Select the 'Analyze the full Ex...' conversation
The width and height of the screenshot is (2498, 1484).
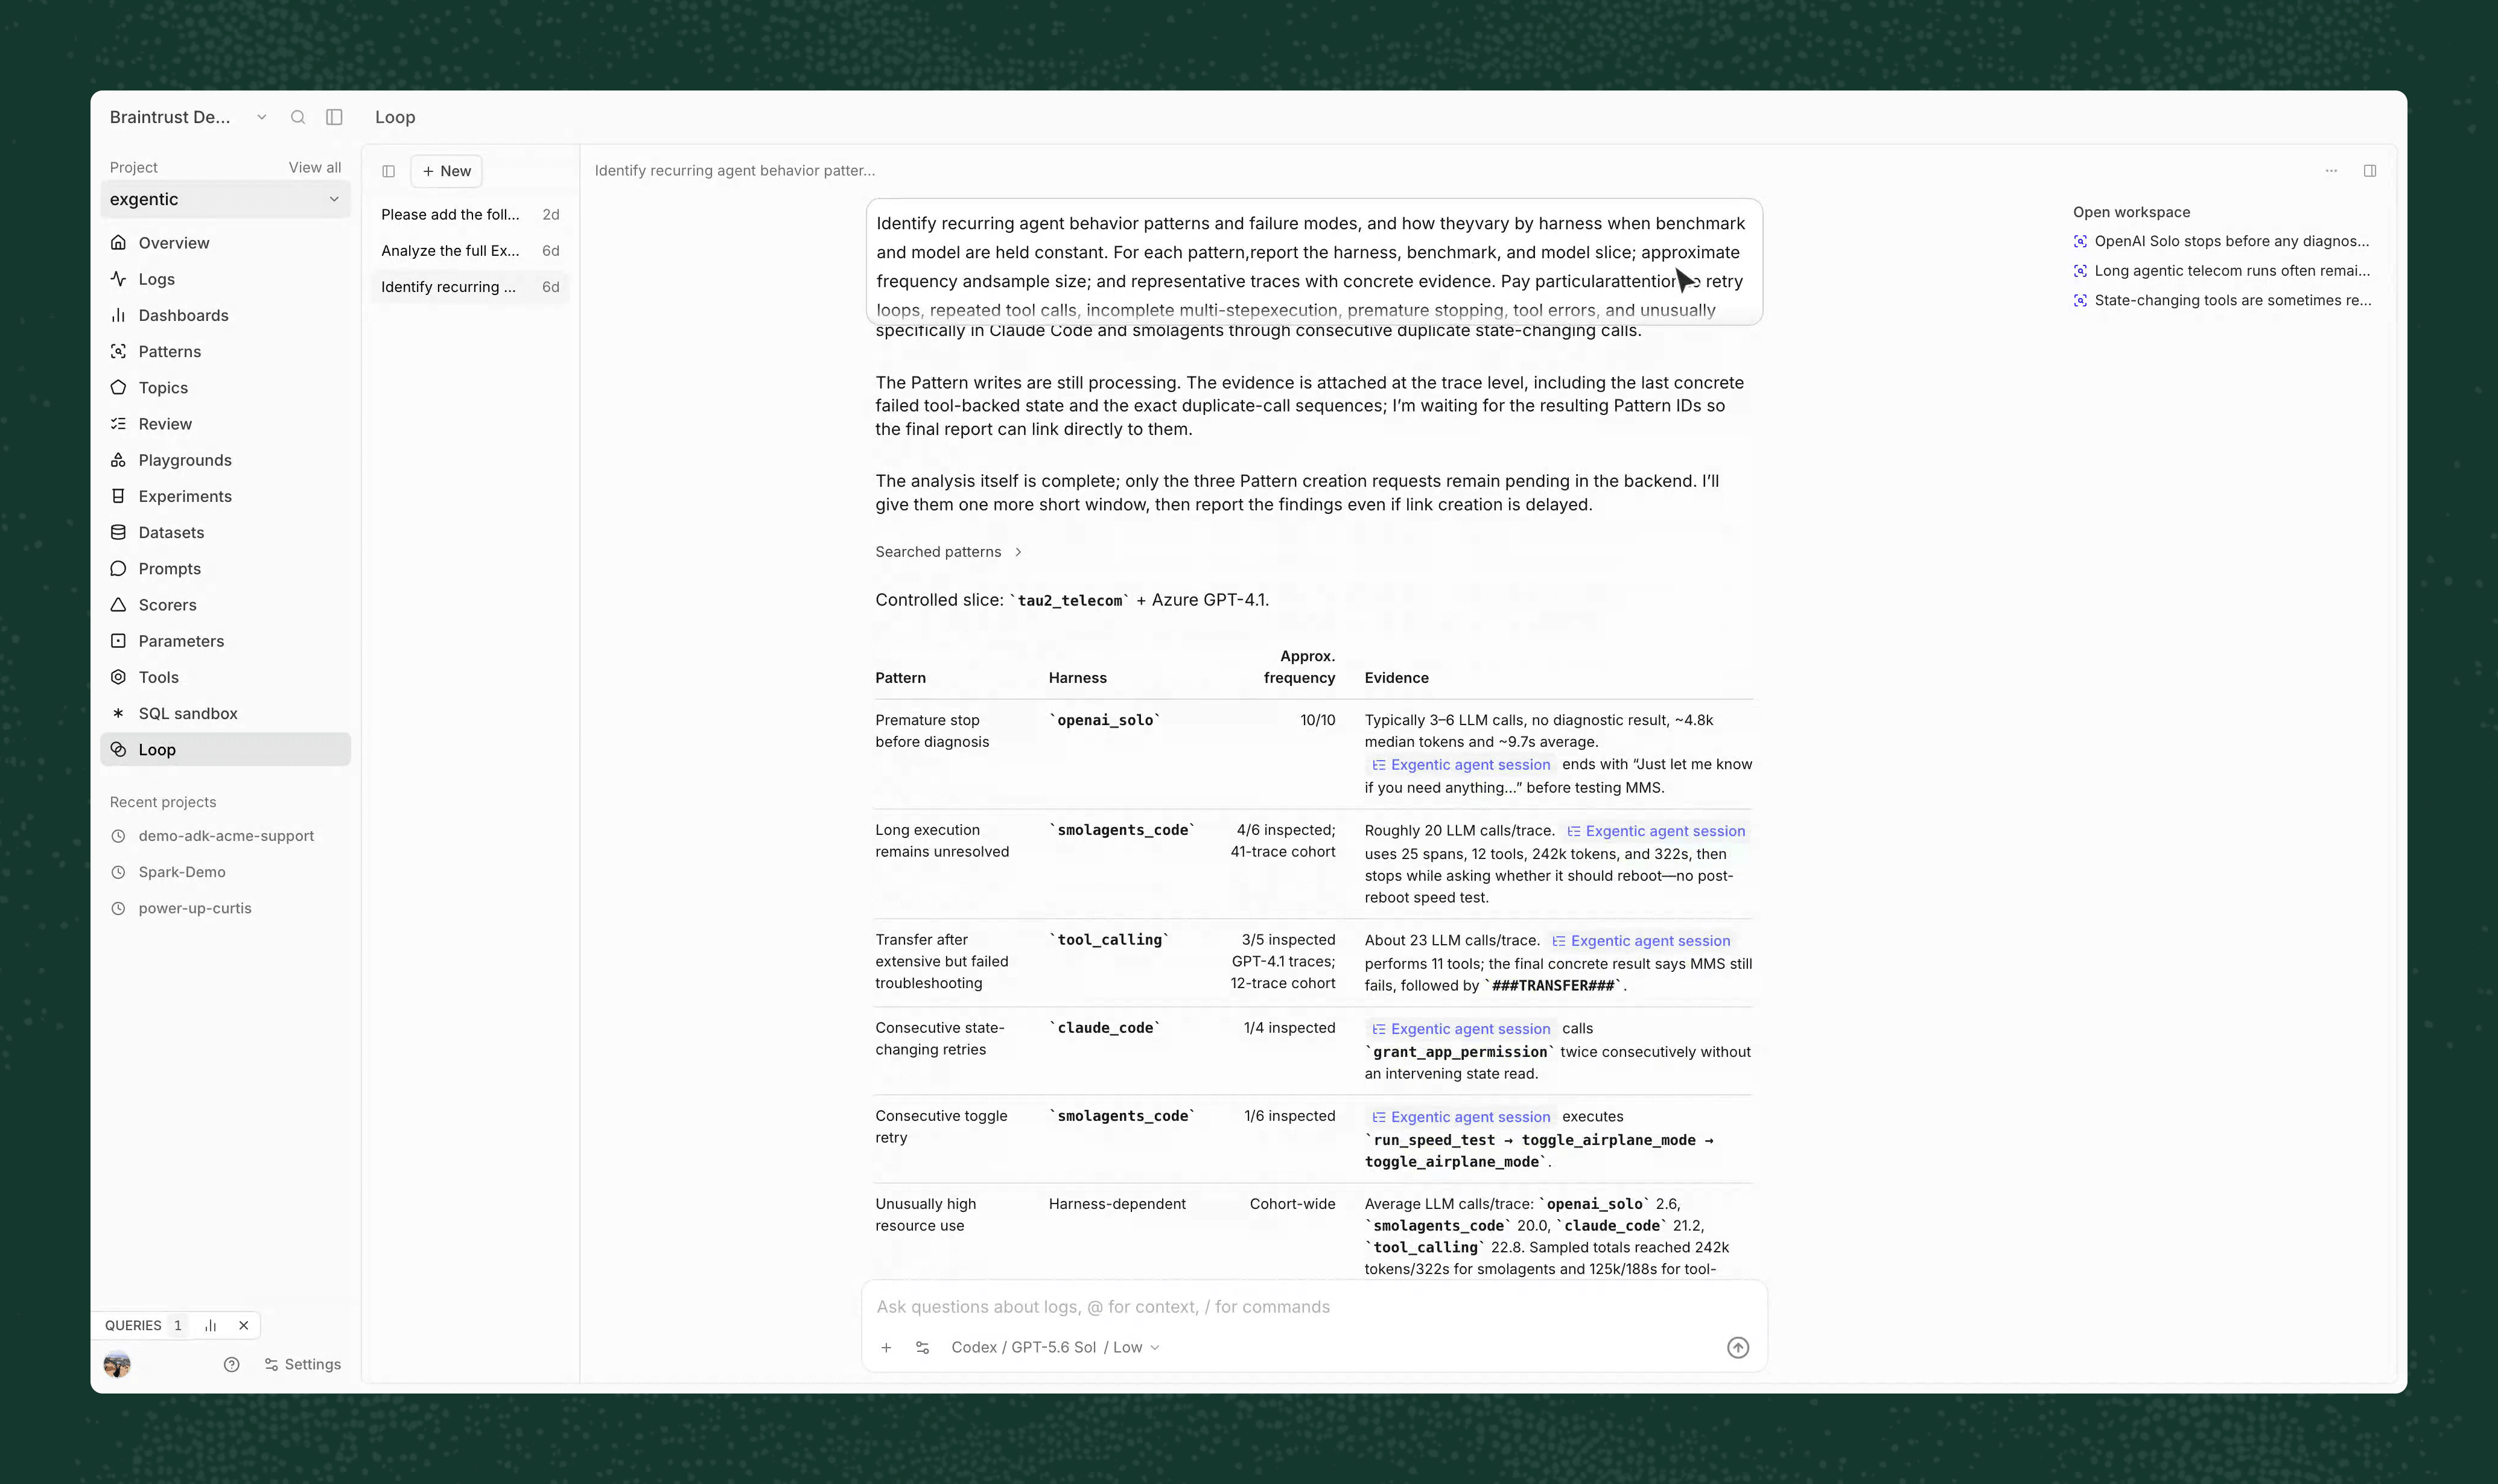[x=470, y=250]
